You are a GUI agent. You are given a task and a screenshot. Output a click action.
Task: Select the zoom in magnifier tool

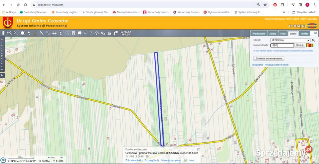(x=9, y=33)
